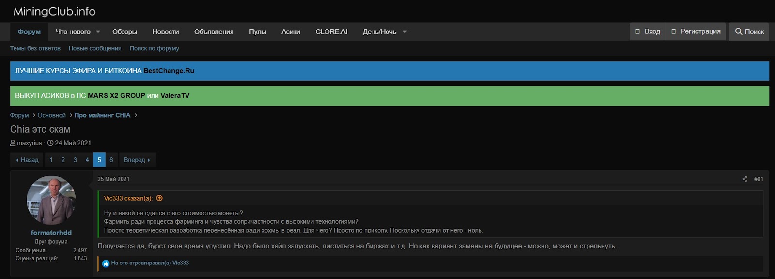Screen dimensions: 775x279
Task: Click the thumbs-up like reaction icon
Action: (106, 263)
